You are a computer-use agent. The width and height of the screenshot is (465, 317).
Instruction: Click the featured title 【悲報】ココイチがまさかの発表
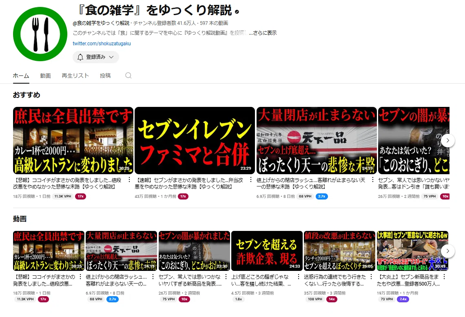coord(67,183)
